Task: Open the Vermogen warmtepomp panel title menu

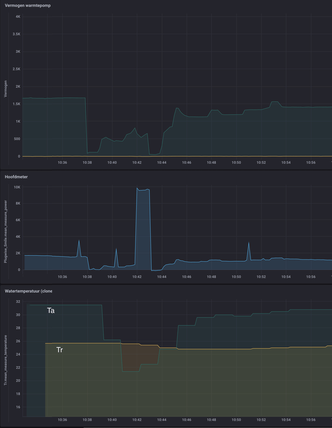Action: [28, 5]
